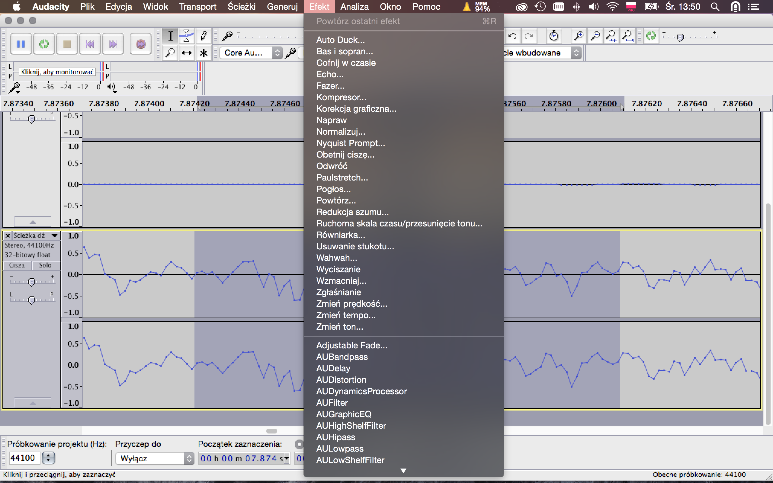Toggle Solo on Ścieżka dź track
The height and width of the screenshot is (483, 773).
click(45, 265)
